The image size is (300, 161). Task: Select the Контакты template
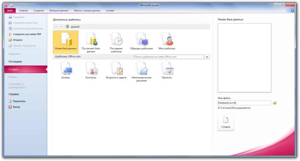point(91,70)
